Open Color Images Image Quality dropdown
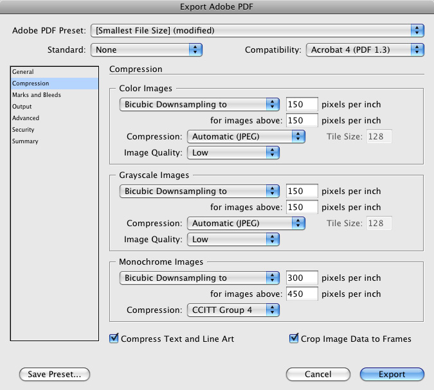This screenshot has height=390, width=434. (x=233, y=152)
